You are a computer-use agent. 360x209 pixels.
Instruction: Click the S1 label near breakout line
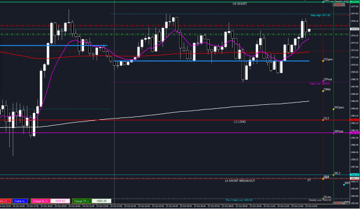[x=309, y=180]
